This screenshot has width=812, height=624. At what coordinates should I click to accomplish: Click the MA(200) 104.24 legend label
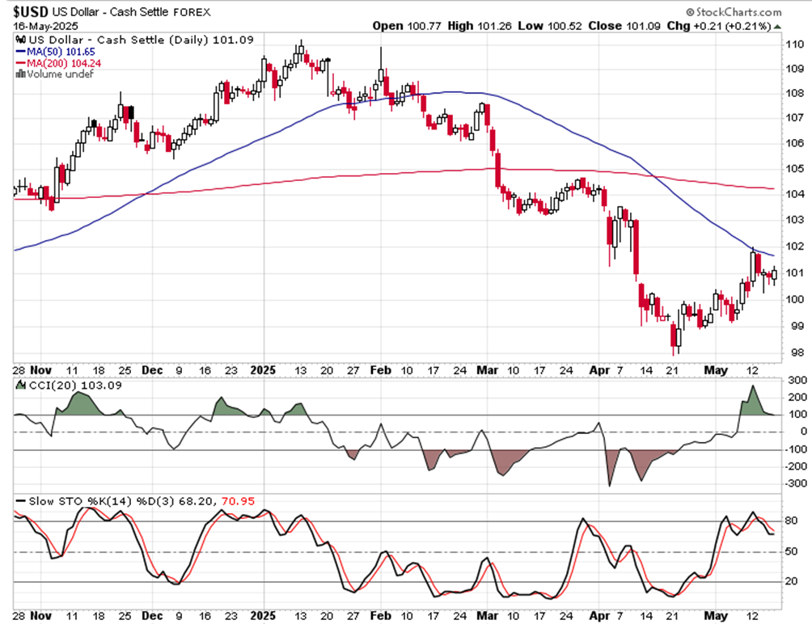tap(64, 63)
